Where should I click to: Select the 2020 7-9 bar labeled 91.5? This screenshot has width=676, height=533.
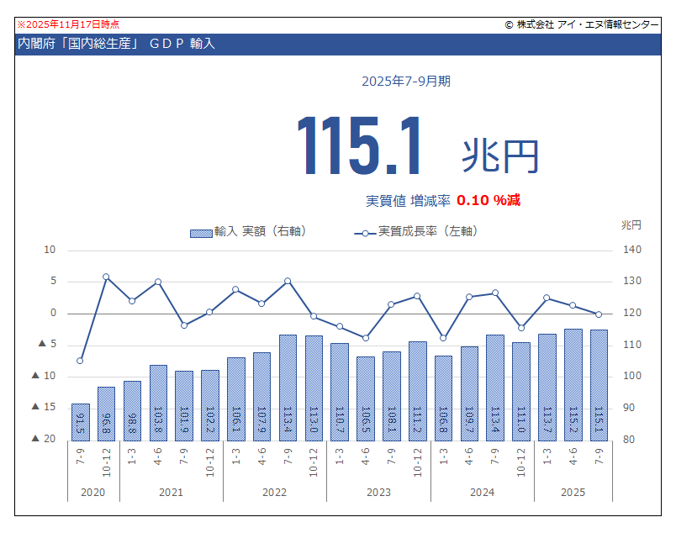point(80,421)
